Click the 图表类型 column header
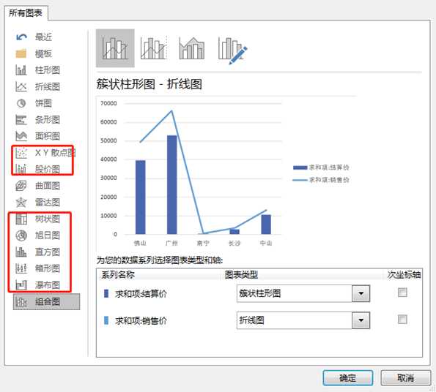436x392 pixels. tap(241, 275)
